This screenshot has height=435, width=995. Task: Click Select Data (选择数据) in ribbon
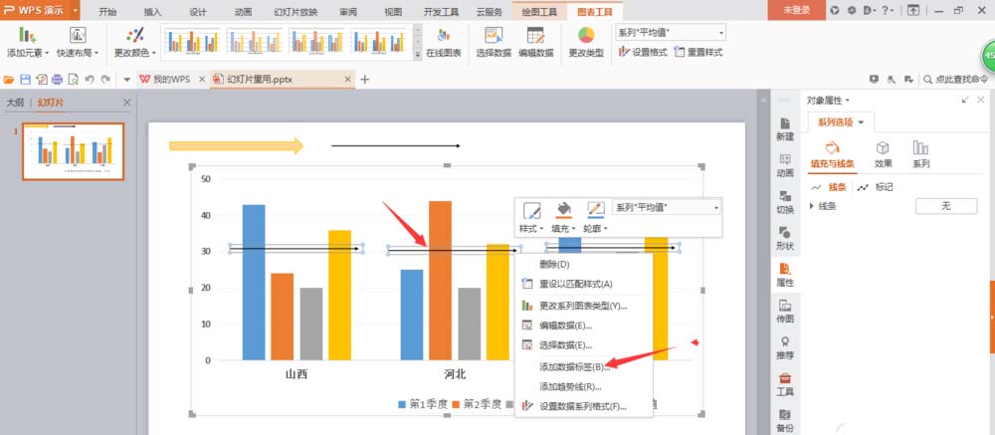tap(494, 42)
